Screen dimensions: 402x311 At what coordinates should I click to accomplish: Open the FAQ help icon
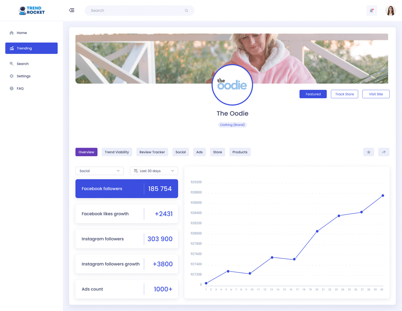click(12, 88)
